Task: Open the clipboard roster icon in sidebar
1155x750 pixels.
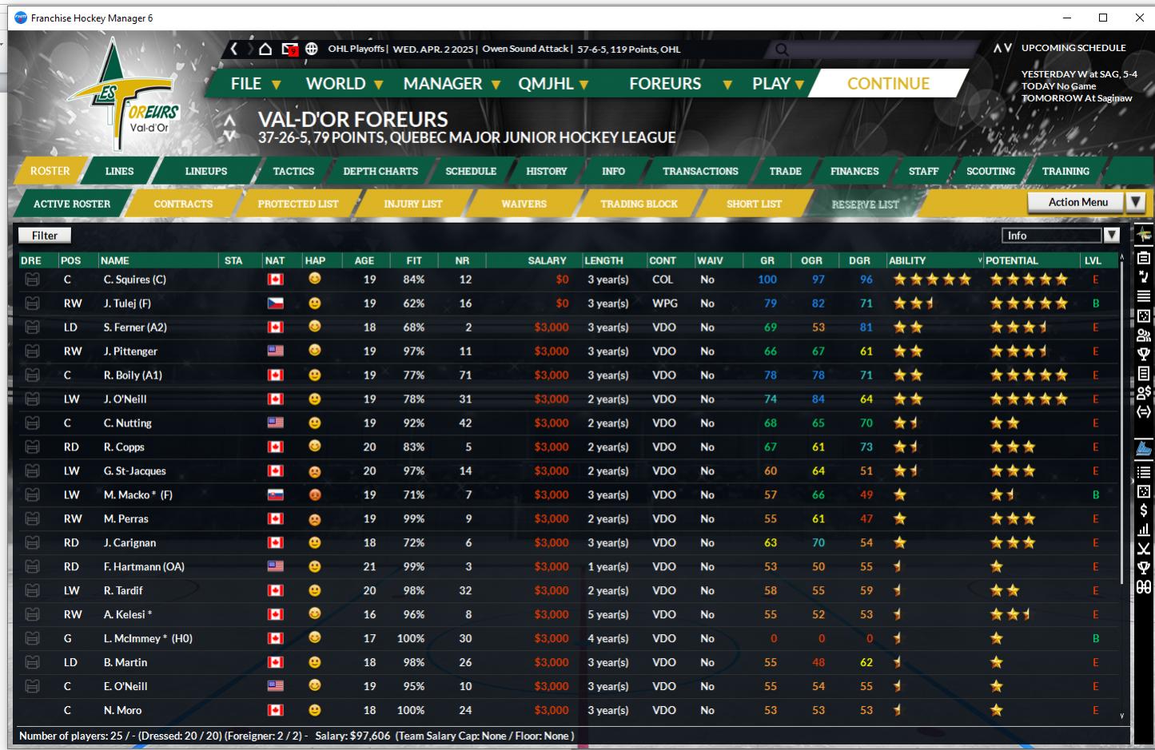Action: tap(1144, 257)
